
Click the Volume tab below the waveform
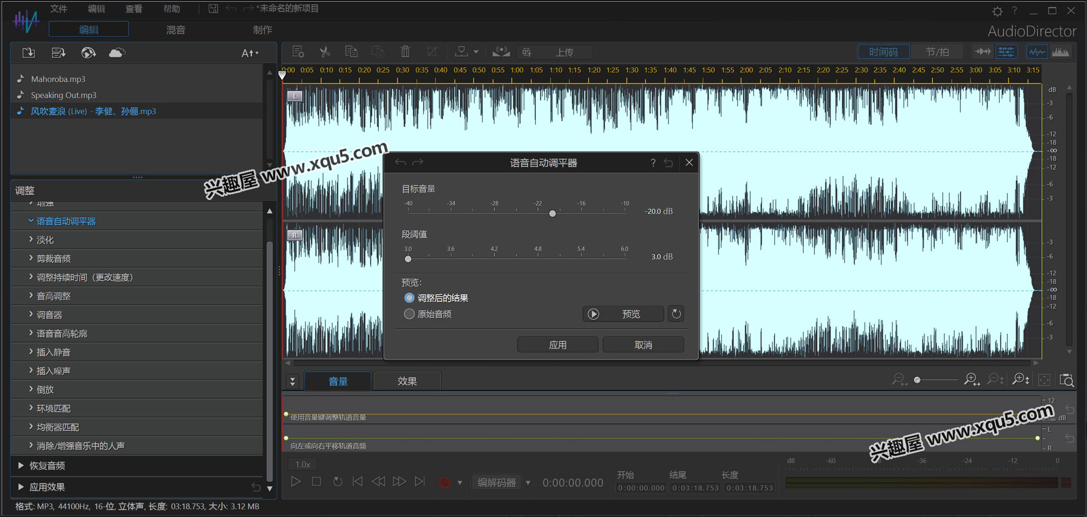click(x=338, y=381)
